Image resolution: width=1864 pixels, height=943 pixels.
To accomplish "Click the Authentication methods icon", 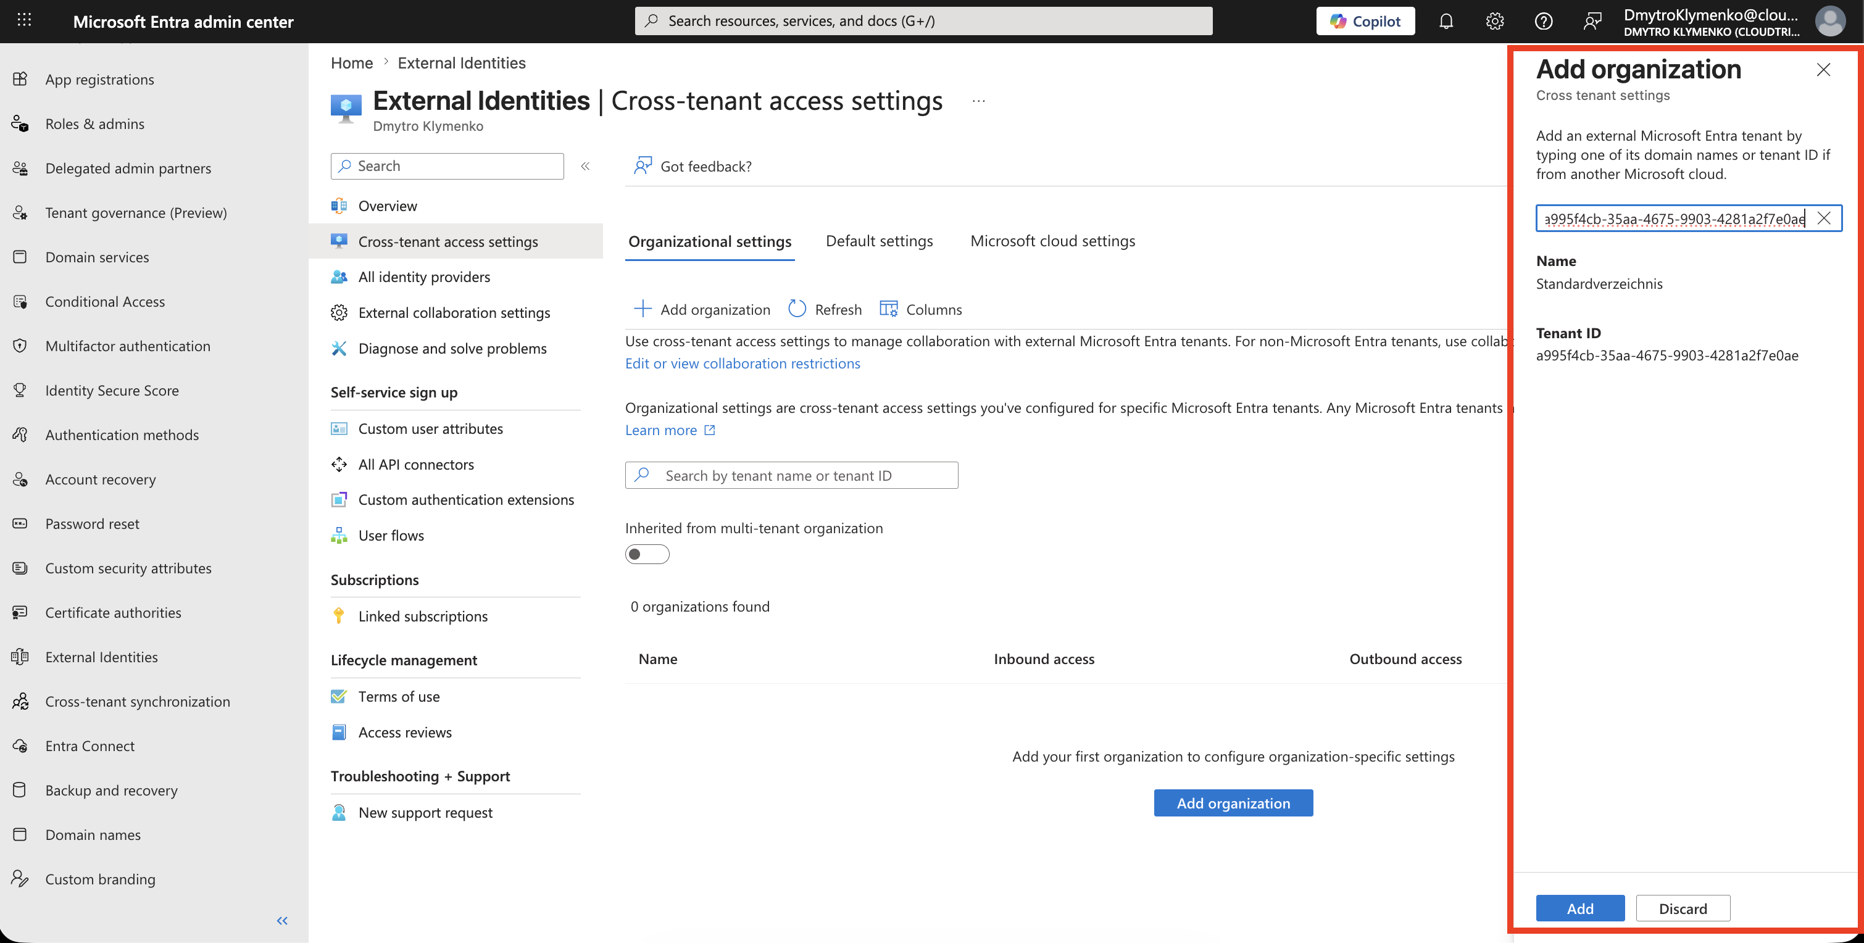I will pyautogui.click(x=20, y=434).
